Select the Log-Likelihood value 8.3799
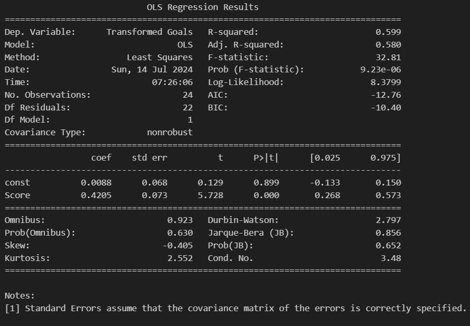The height and width of the screenshot is (326, 470). point(386,82)
